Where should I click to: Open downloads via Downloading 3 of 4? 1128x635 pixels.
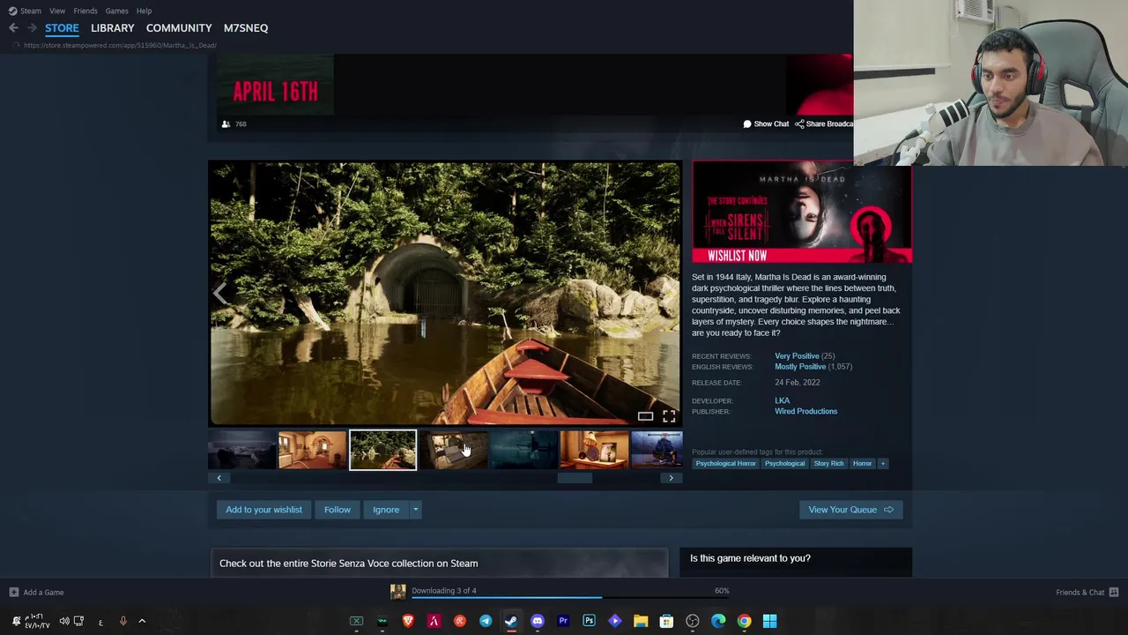(444, 591)
